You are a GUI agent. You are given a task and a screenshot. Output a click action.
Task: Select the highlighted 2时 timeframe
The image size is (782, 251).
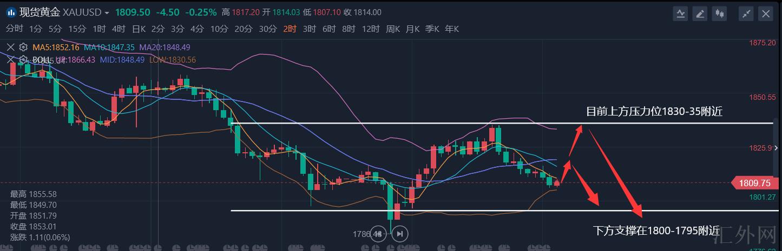(290, 29)
